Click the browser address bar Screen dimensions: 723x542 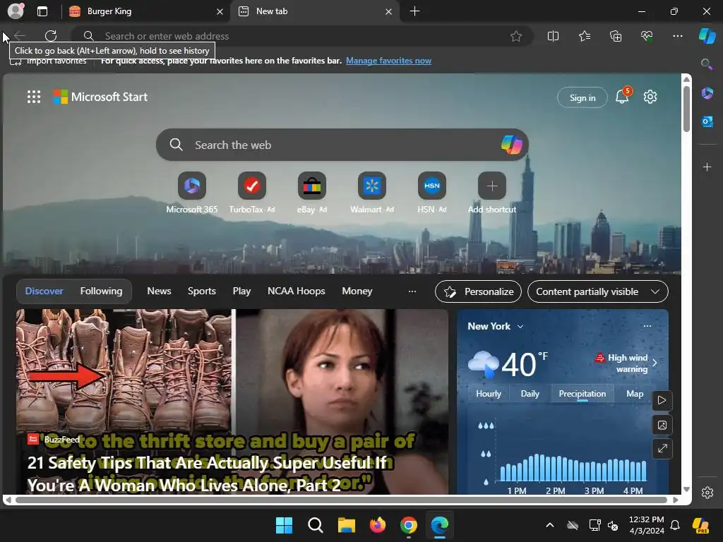tap(302, 36)
